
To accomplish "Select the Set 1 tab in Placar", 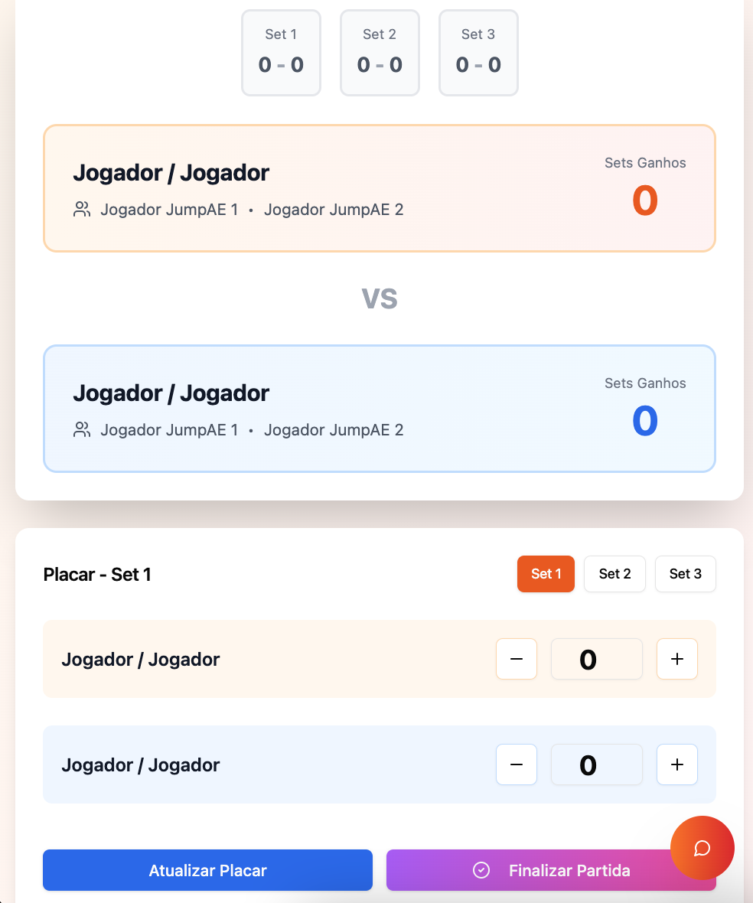I will (546, 574).
